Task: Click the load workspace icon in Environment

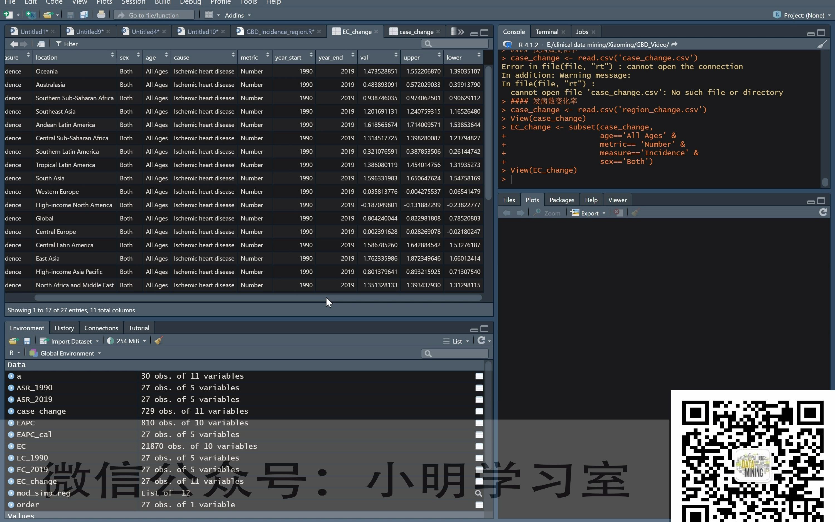Action: [x=13, y=341]
